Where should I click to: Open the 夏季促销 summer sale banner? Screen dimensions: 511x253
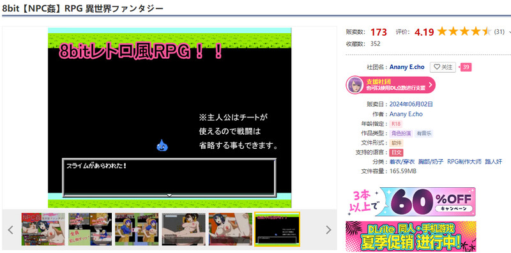pos(411,236)
